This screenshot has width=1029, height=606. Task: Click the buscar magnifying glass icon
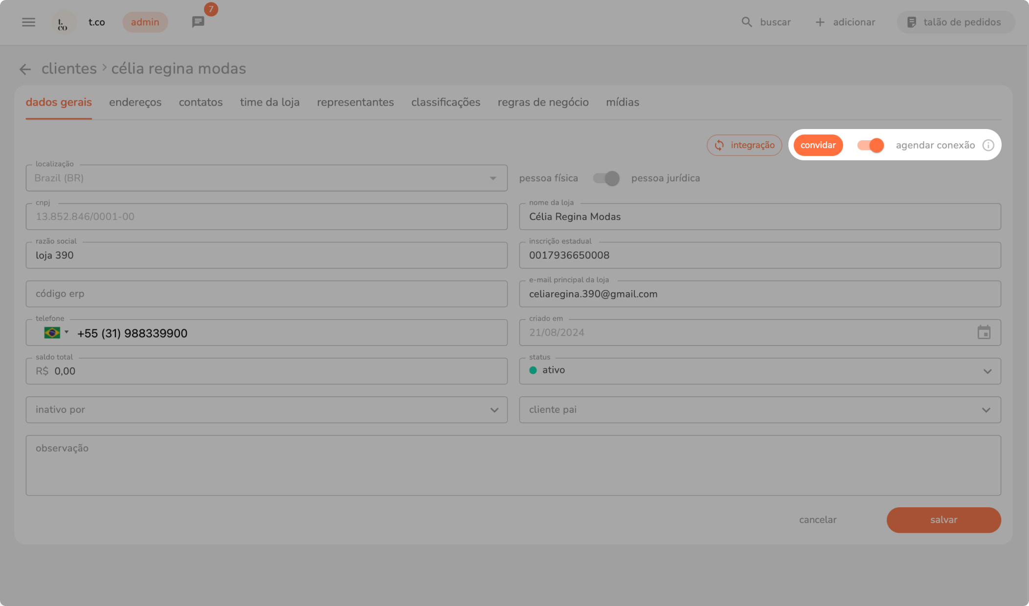tap(746, 22)
